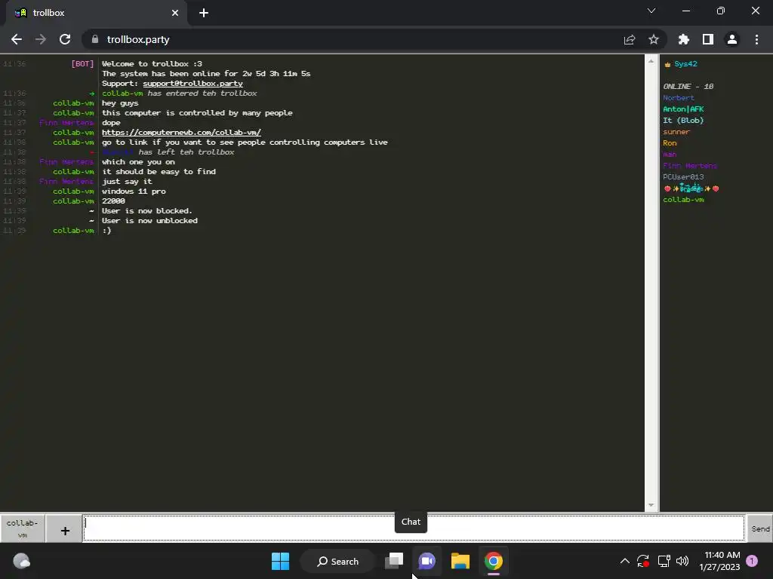Open the taskbar Search box

click(337, 561)
